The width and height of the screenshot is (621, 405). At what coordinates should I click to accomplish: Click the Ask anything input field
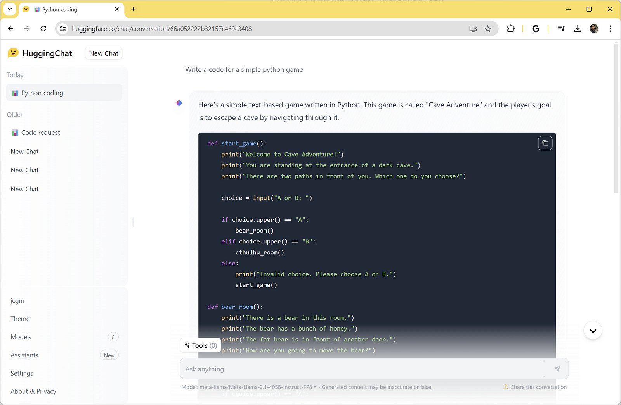tap(349, 369)
